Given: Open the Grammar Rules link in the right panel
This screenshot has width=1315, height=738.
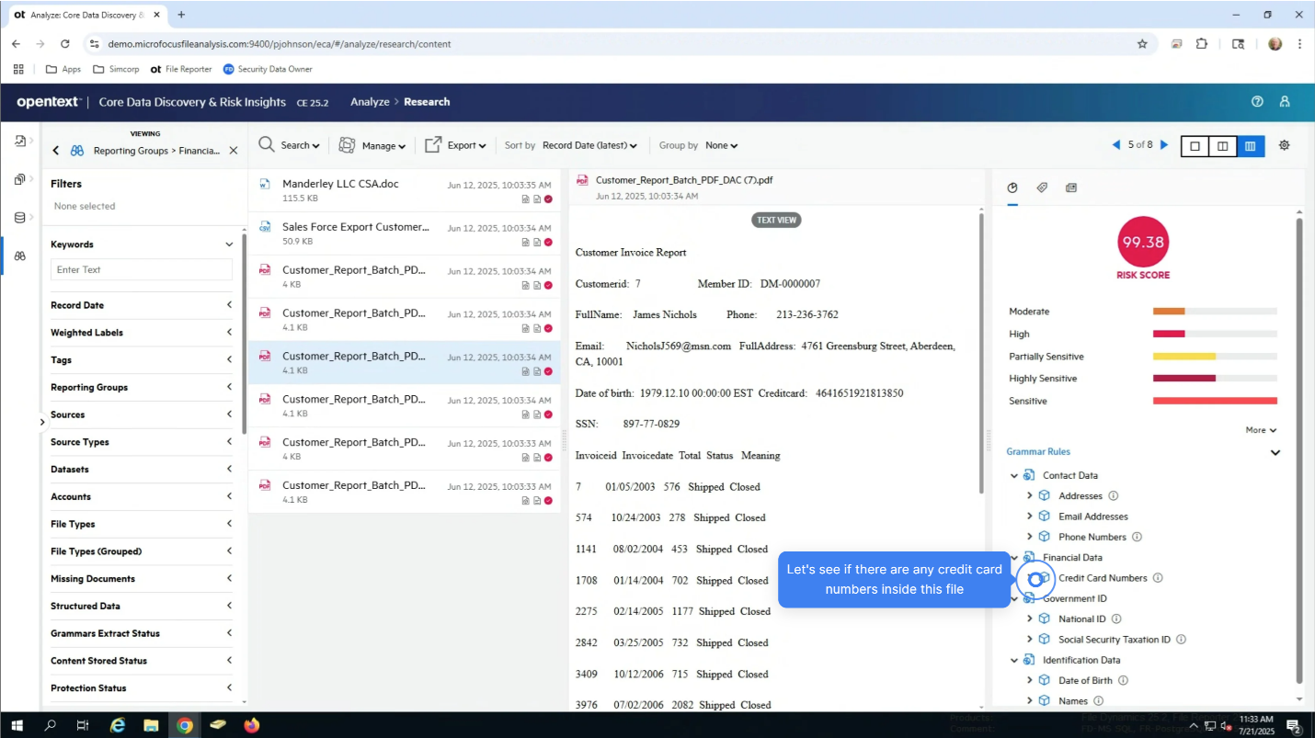Looking at the screenshot, I should 1038,451.
